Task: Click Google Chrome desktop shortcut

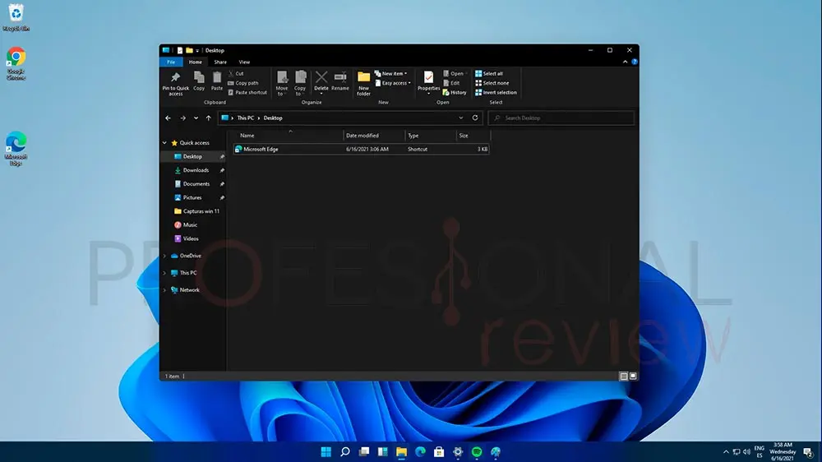Action: (16, 63)
